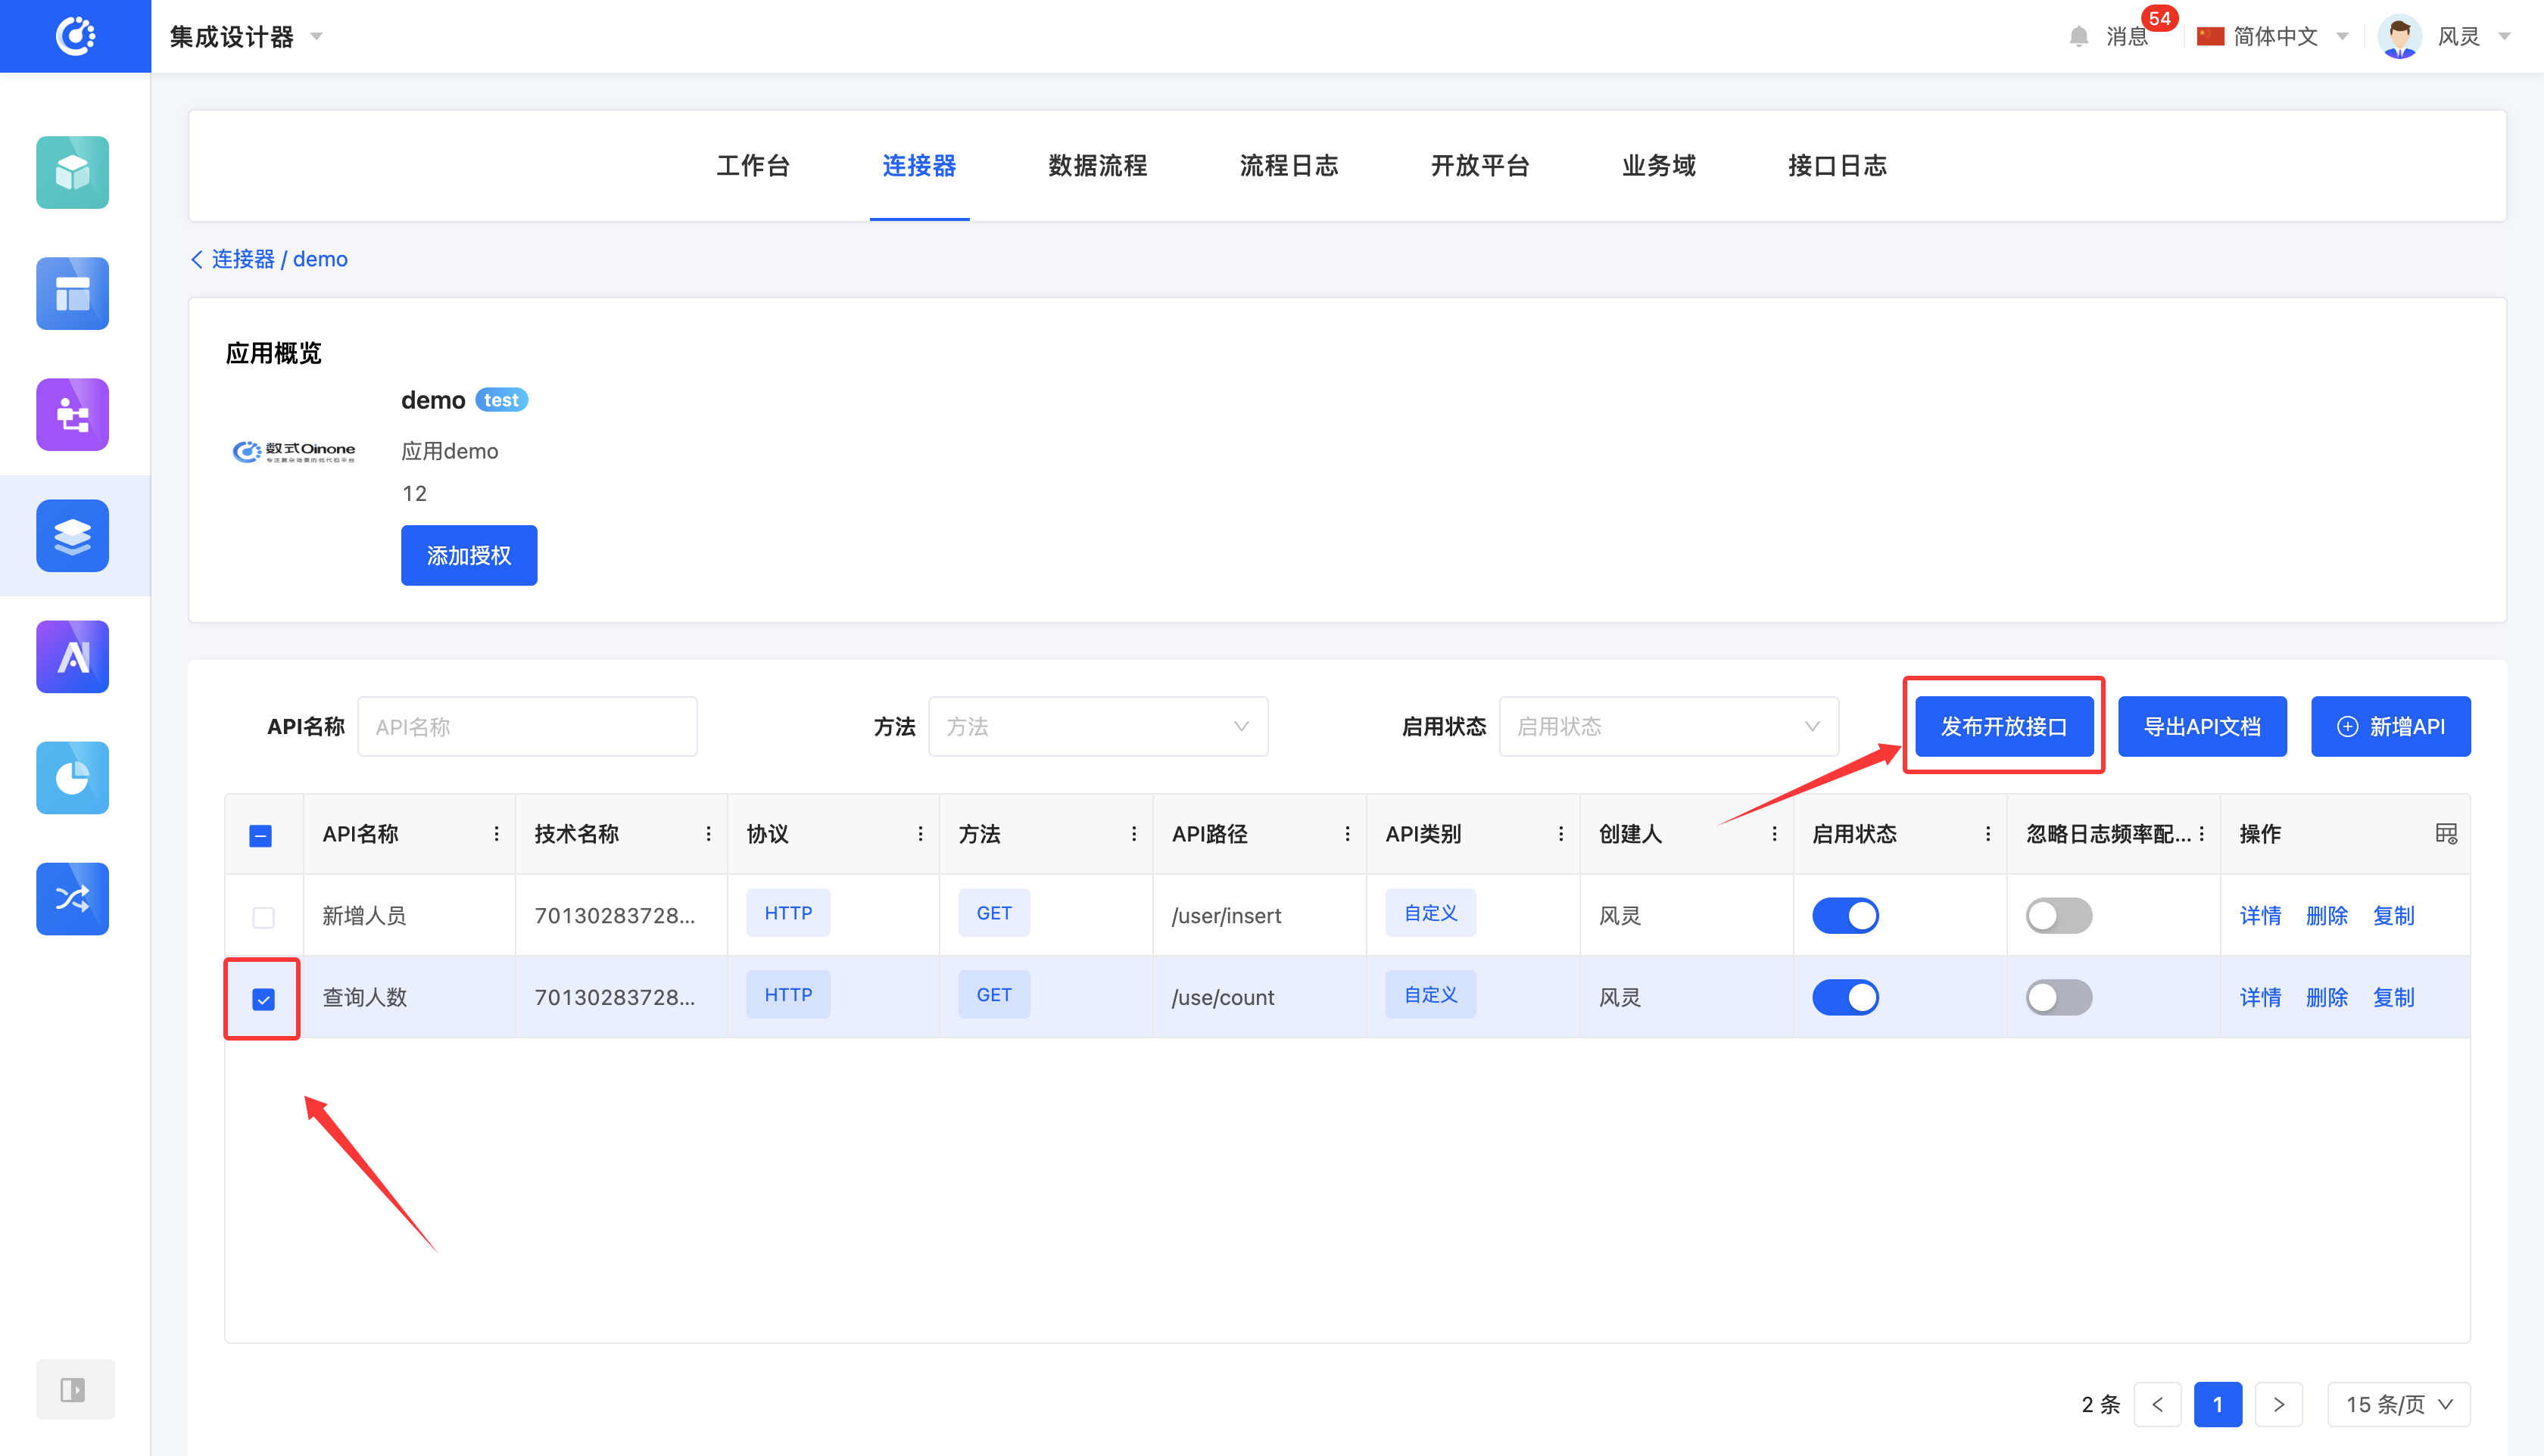Click the notification bell icon
Viewport: 2544px width, 1456px height.
tap(2079, 37)
